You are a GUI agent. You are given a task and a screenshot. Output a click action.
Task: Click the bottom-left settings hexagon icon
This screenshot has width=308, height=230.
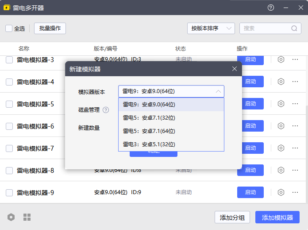11,217
